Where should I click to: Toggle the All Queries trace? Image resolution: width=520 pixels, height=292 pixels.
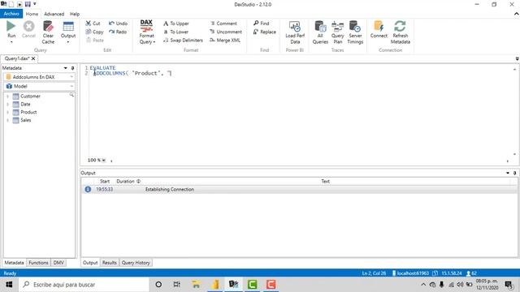(320, 32)
